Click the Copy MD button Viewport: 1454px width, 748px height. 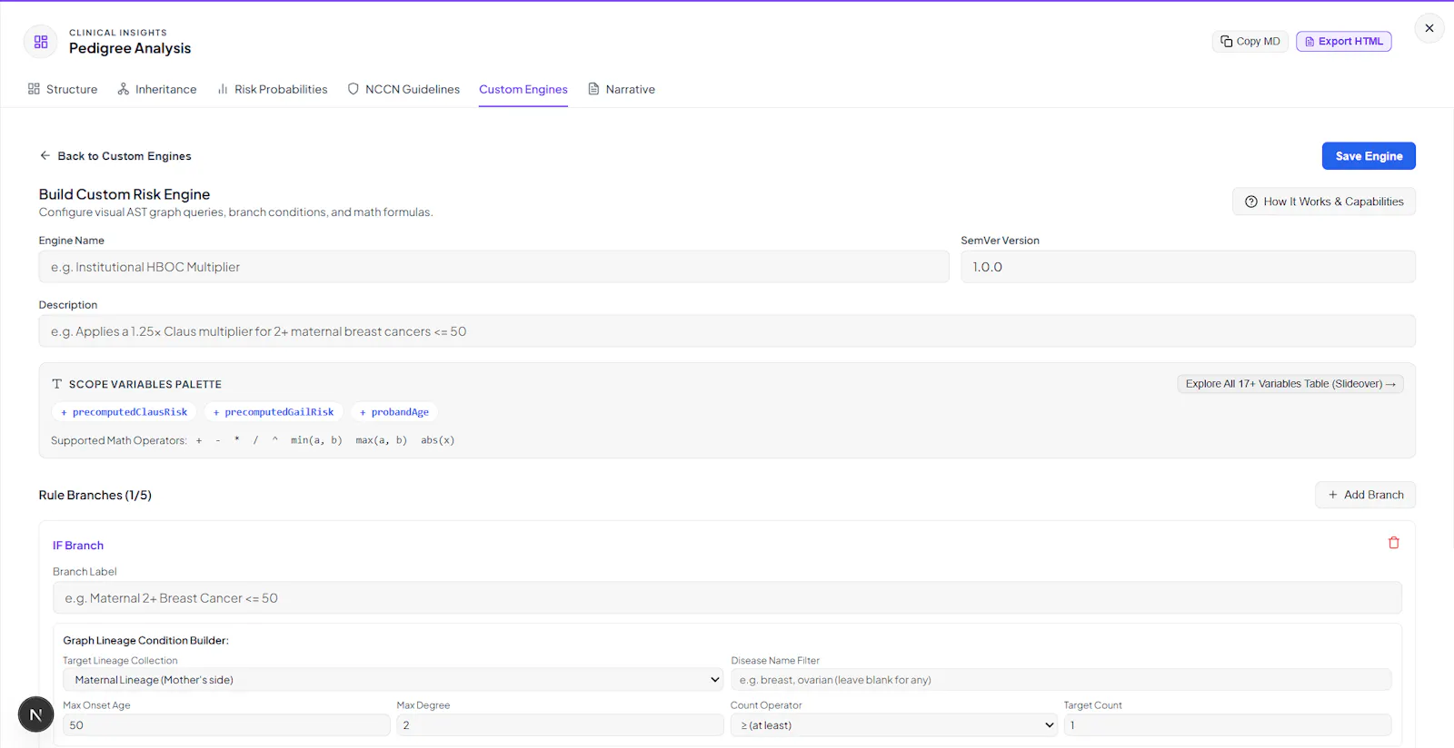click(1250, 42)
